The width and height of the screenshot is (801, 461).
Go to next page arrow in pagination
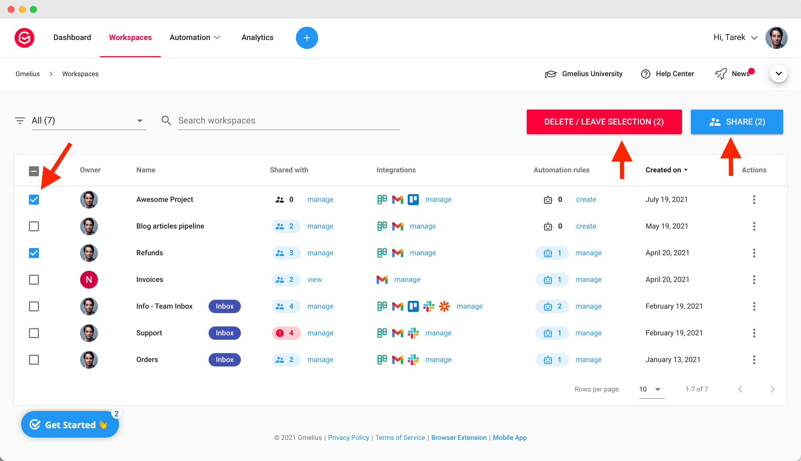772,389
